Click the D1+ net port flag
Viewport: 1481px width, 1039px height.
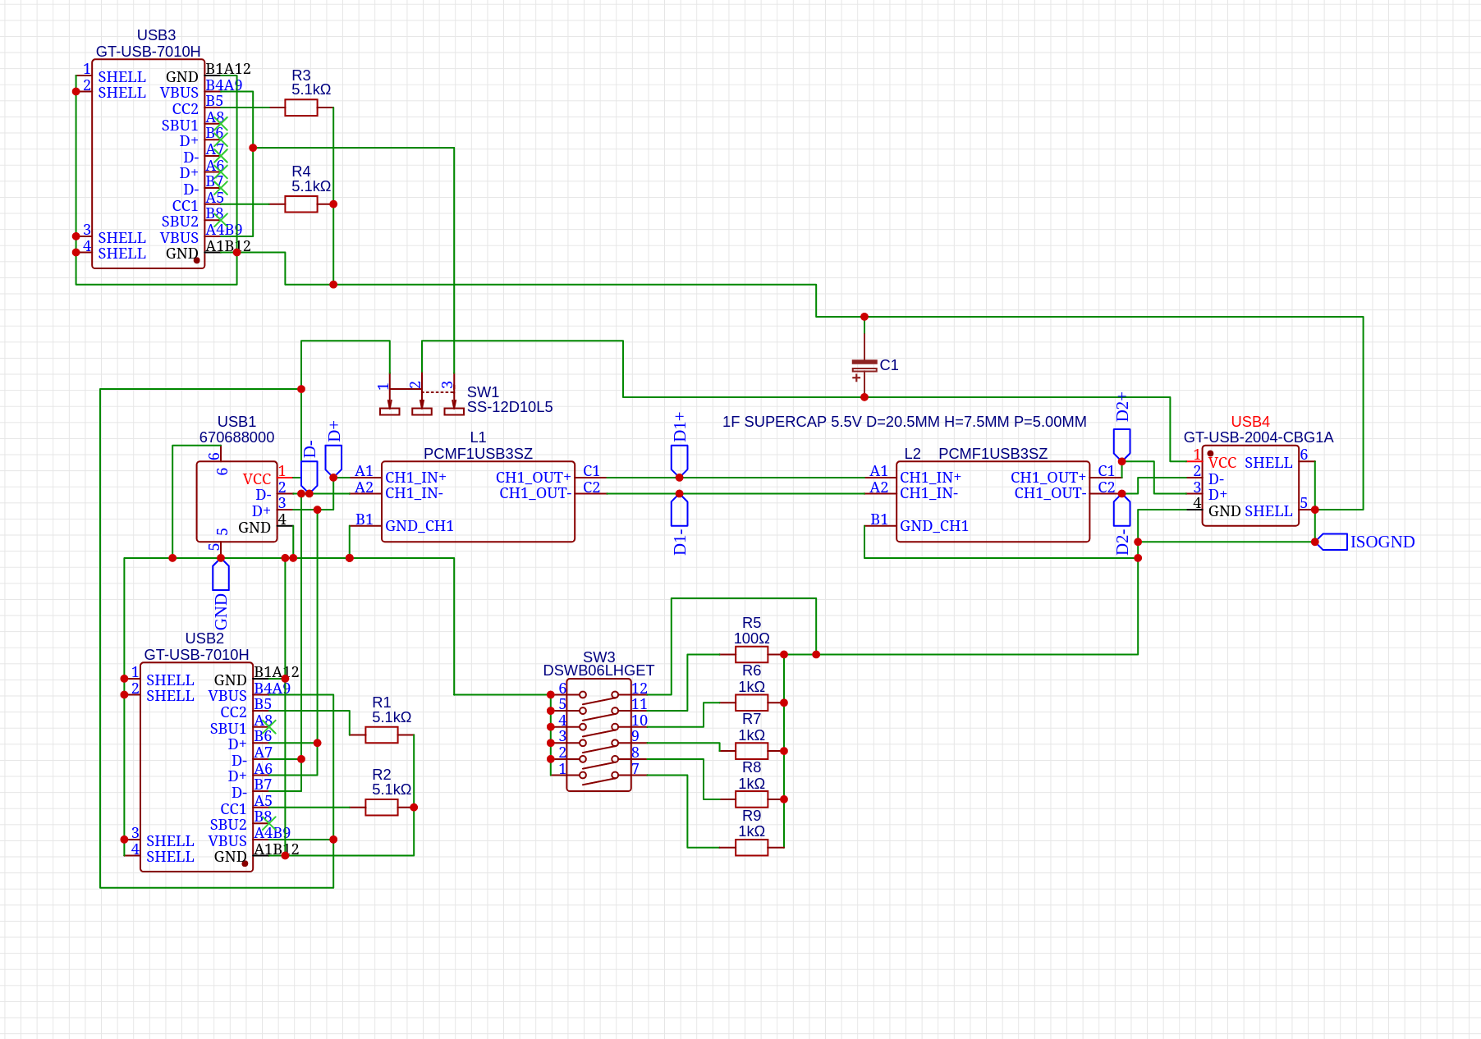pos(679,460)
